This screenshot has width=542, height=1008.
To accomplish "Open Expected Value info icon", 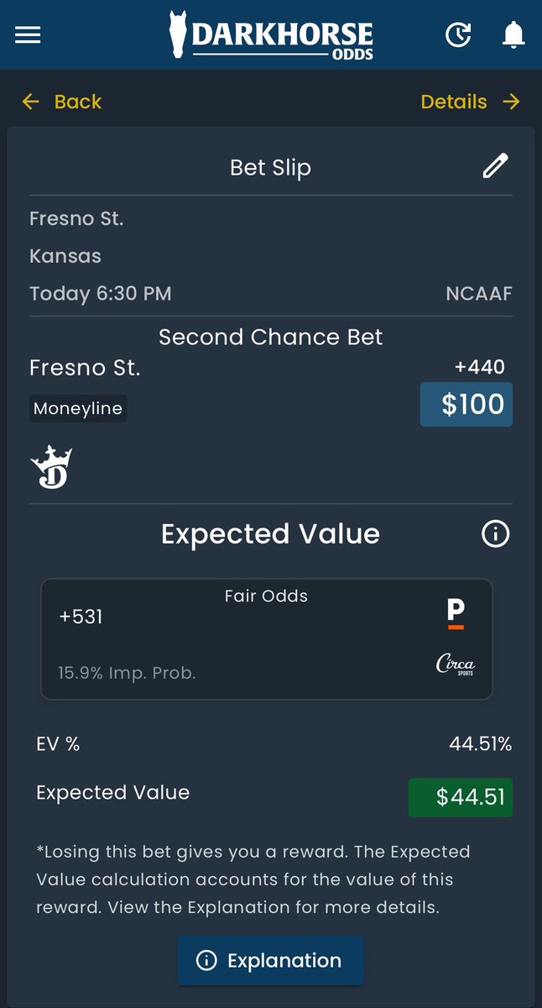I will (x=495, y=533).
